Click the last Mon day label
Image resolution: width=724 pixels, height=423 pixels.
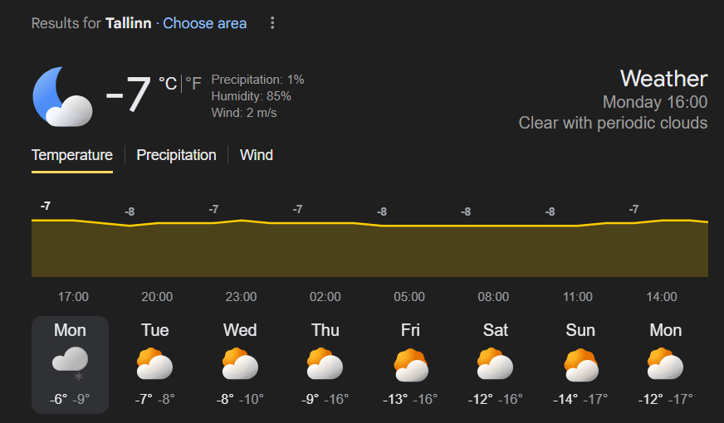665,330
